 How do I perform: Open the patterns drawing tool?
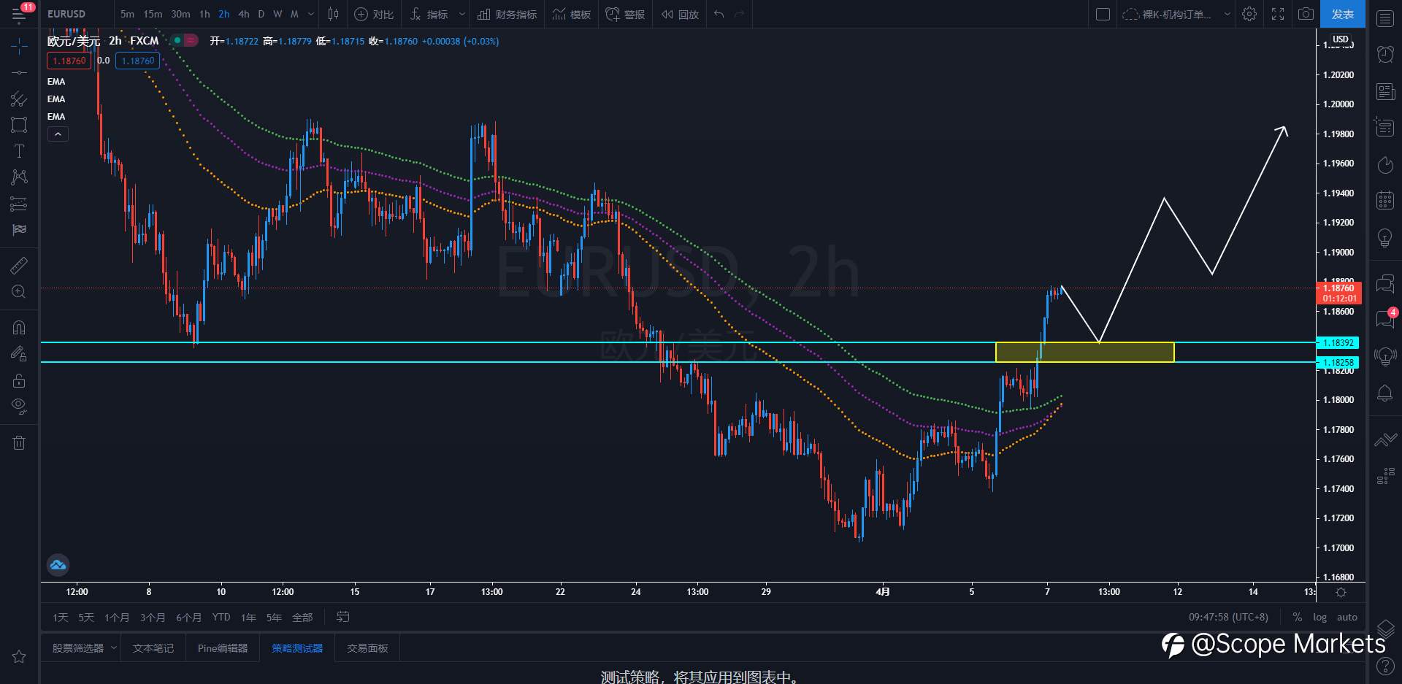[x=19, y=177]
